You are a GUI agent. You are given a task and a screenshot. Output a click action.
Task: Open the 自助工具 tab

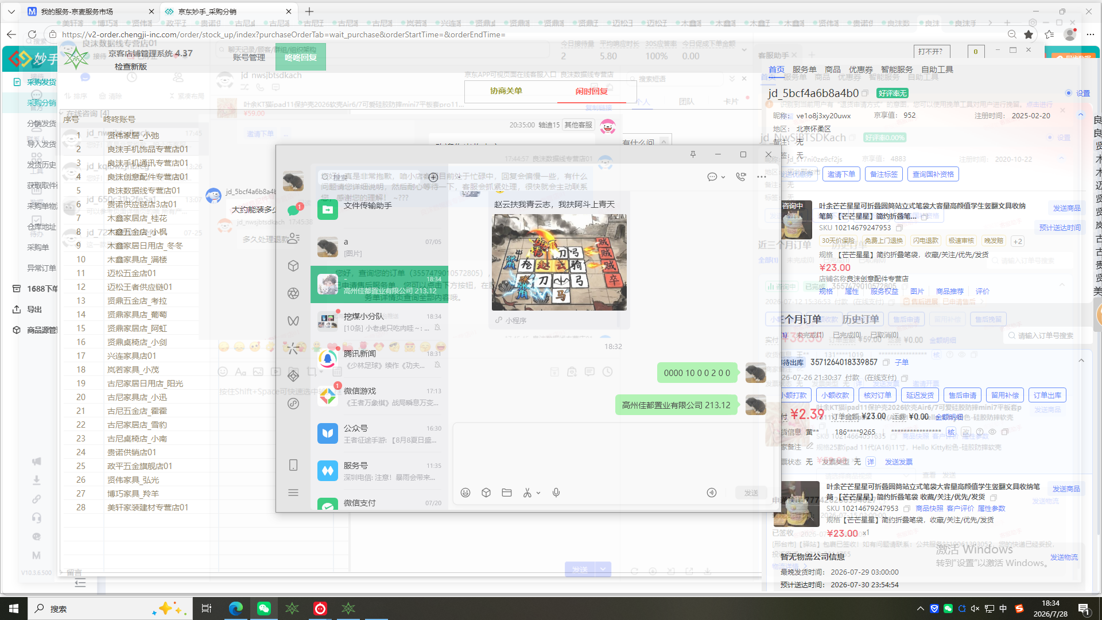click(937, 69)
